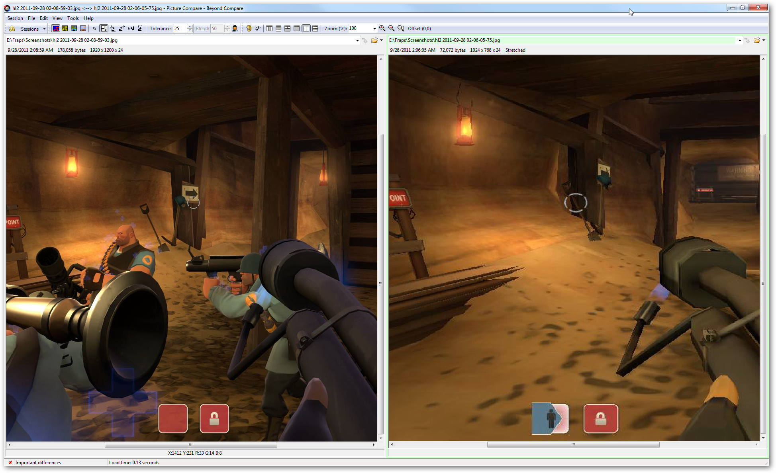Click the Zoom Out magnifier icon
The width and height of the screenshot is (776, 473).
point(392,29)
